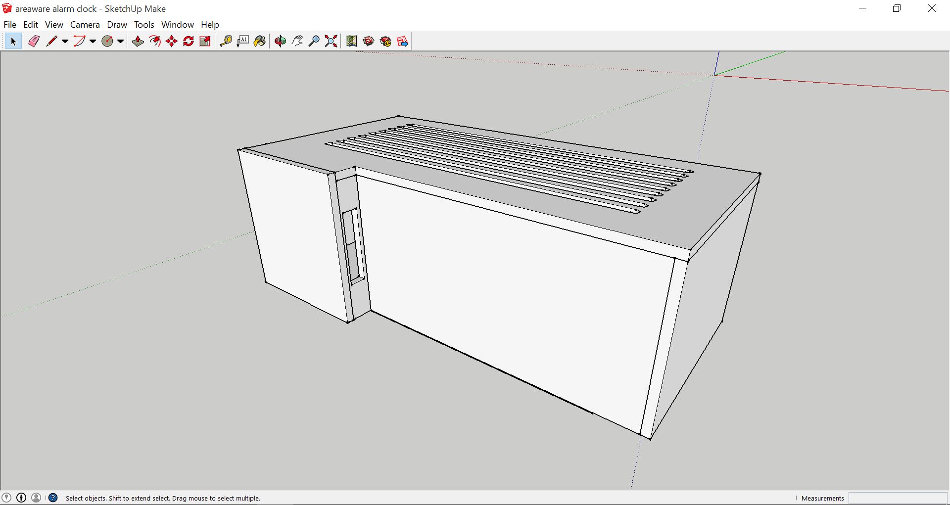
Task: Open the 3D Warehouse icon
Action: click(x=369, y=42)
